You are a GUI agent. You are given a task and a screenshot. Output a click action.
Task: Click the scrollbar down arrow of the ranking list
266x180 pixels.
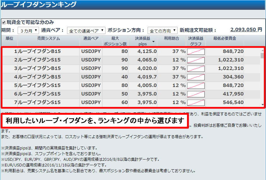[x=262, y=105]
